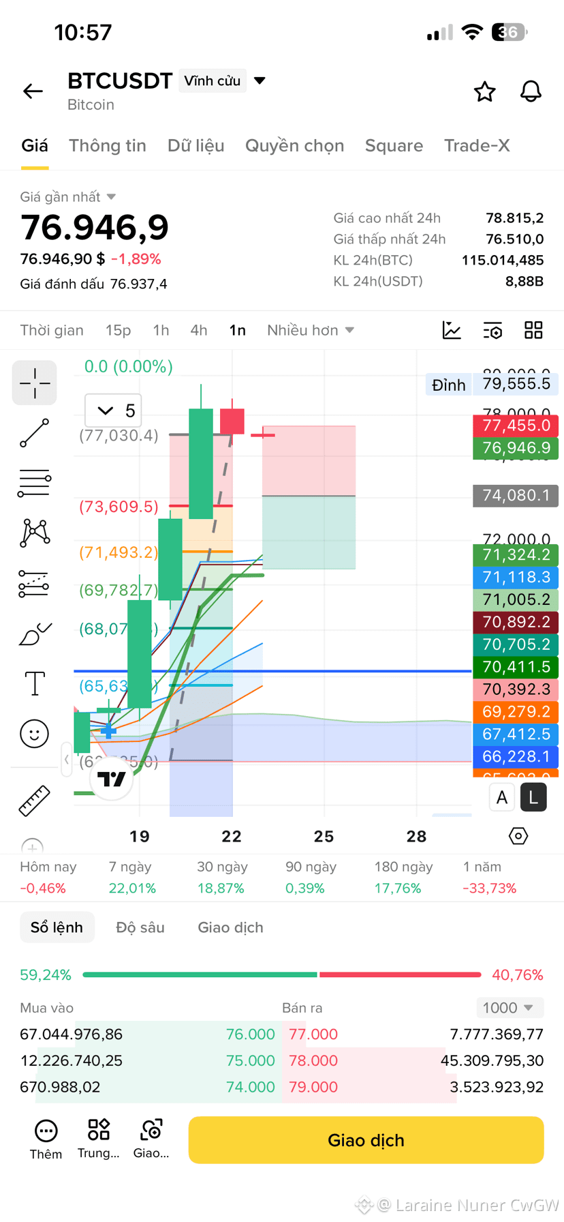Viewport: 564px width, 1222px height.
Task: Open the Quyền chọn tab
Action: [295, 146]
